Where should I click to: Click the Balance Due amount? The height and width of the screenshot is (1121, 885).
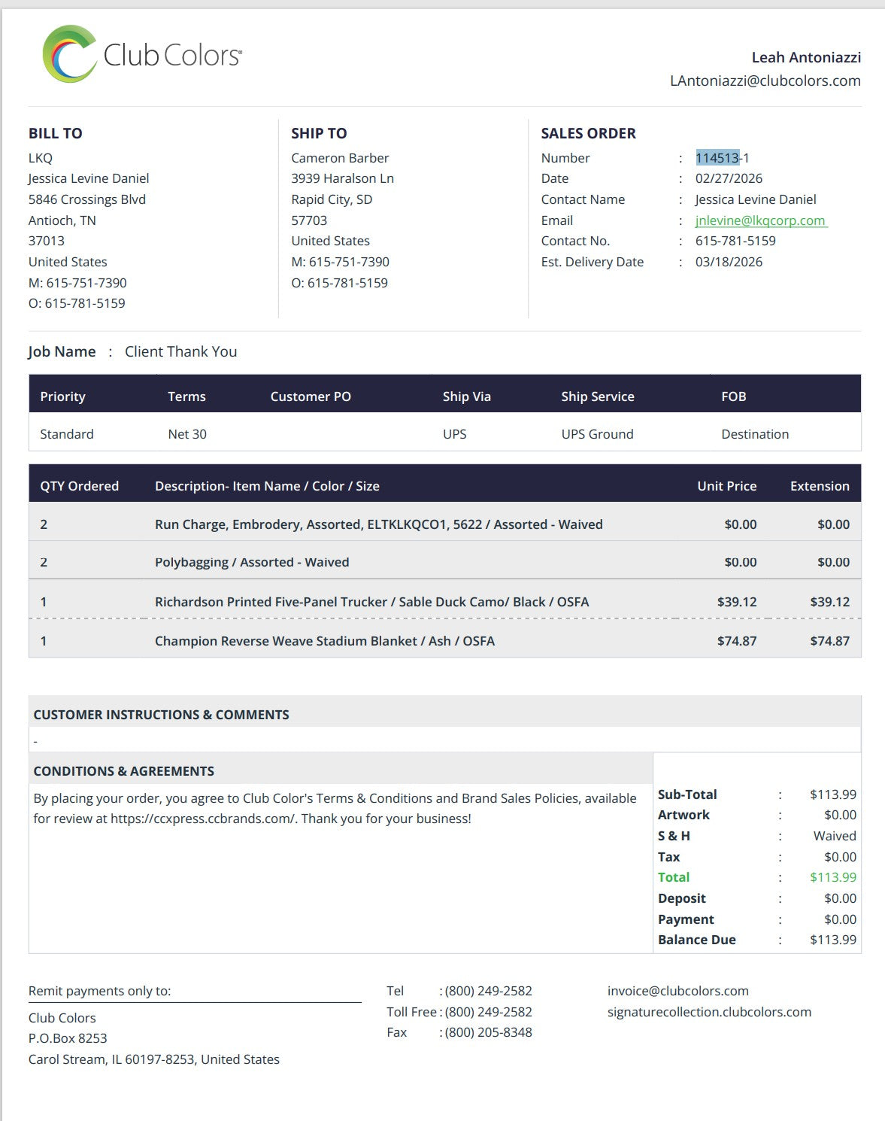[x=832, y=940]
